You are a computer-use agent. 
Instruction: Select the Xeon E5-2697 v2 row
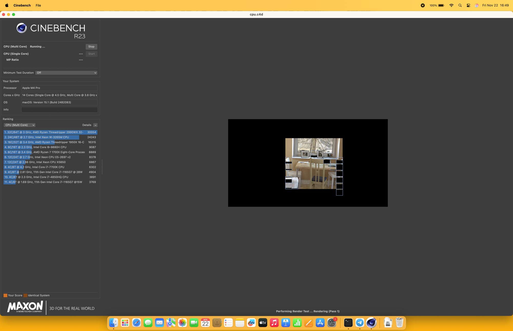pos(50,157)
